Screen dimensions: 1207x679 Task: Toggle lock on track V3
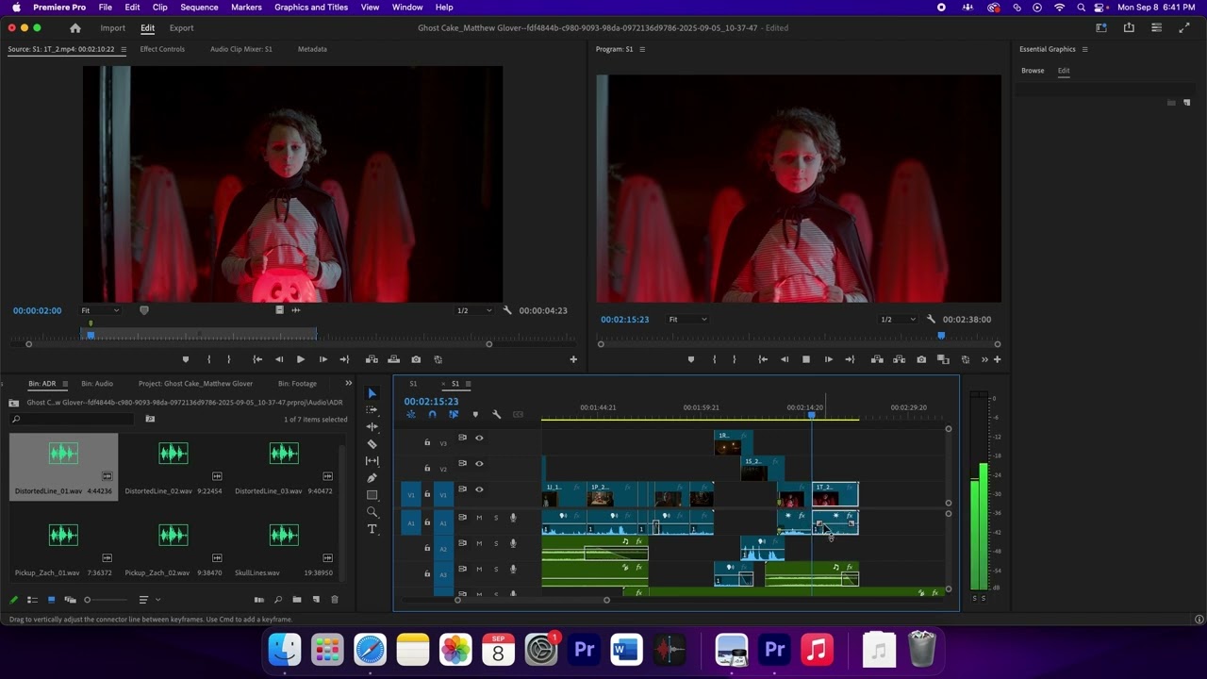tap(427, 442)
